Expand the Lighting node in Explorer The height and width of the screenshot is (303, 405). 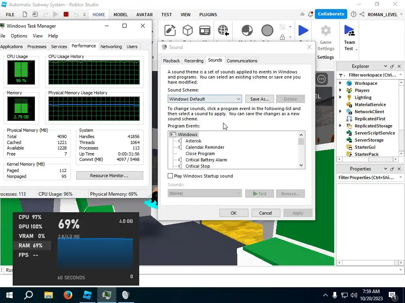pyautogui.click(x=341, y=97)
